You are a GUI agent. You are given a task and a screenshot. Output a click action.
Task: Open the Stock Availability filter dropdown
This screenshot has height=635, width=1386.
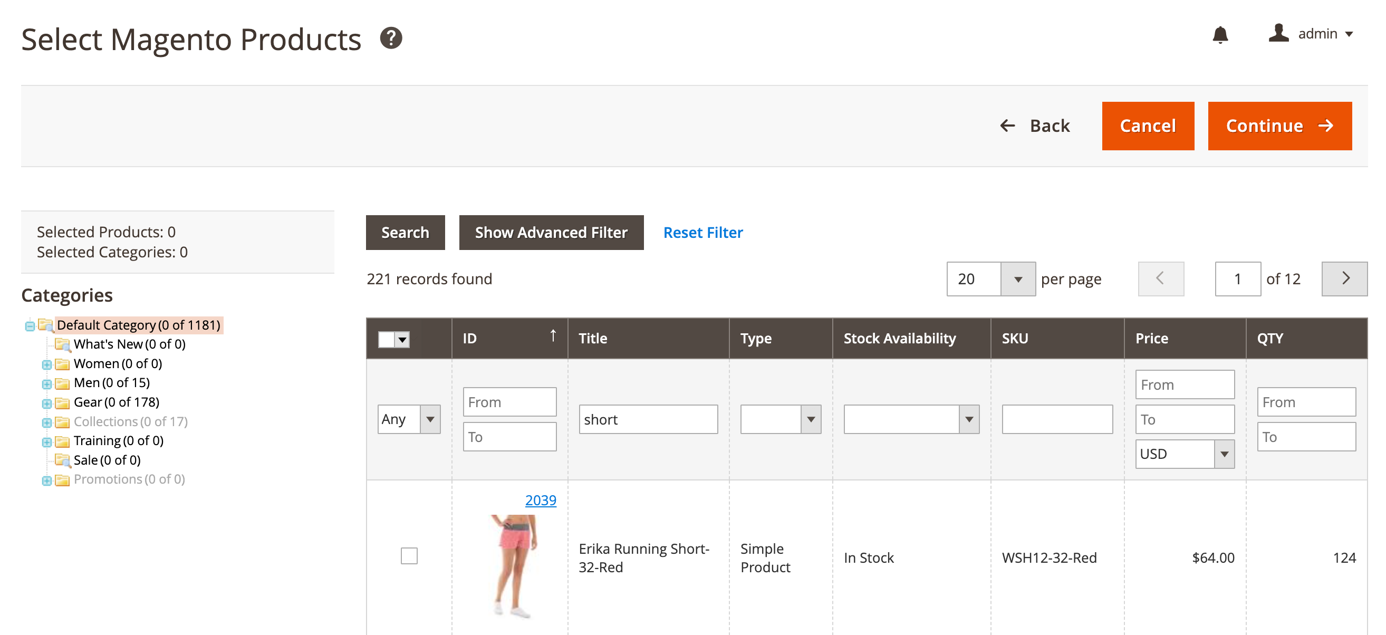[970, 419]
